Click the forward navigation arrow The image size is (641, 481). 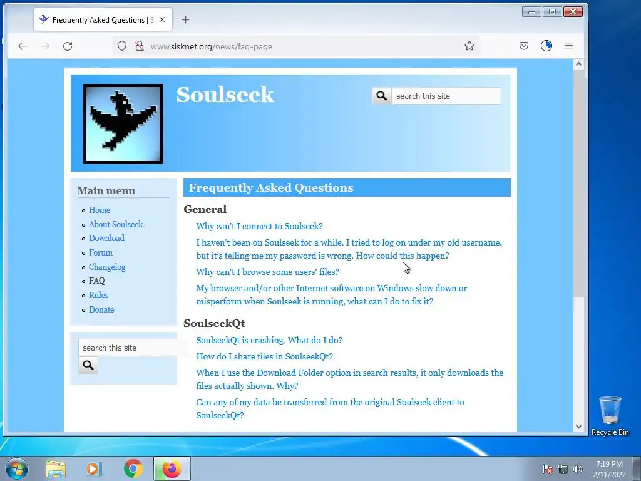[45, 46]
